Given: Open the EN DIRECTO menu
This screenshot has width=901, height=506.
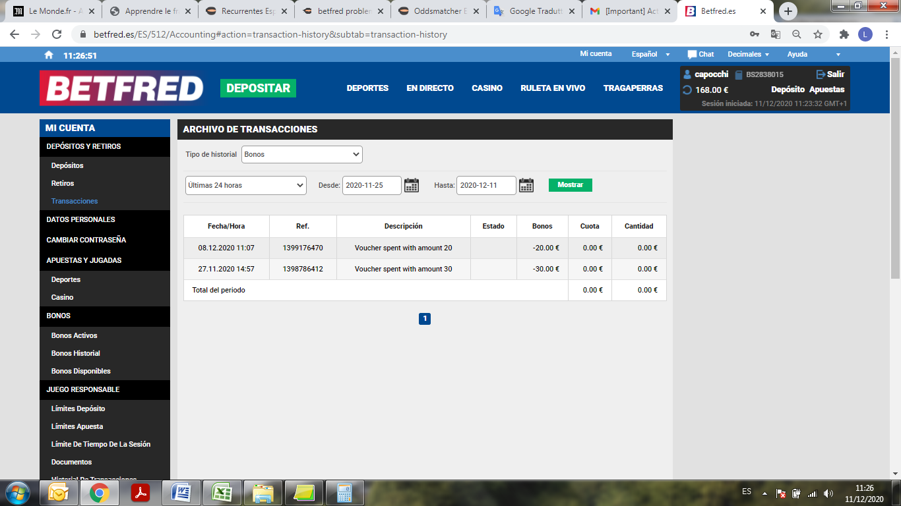Looking at the screenshot, I should click(430, 88).
